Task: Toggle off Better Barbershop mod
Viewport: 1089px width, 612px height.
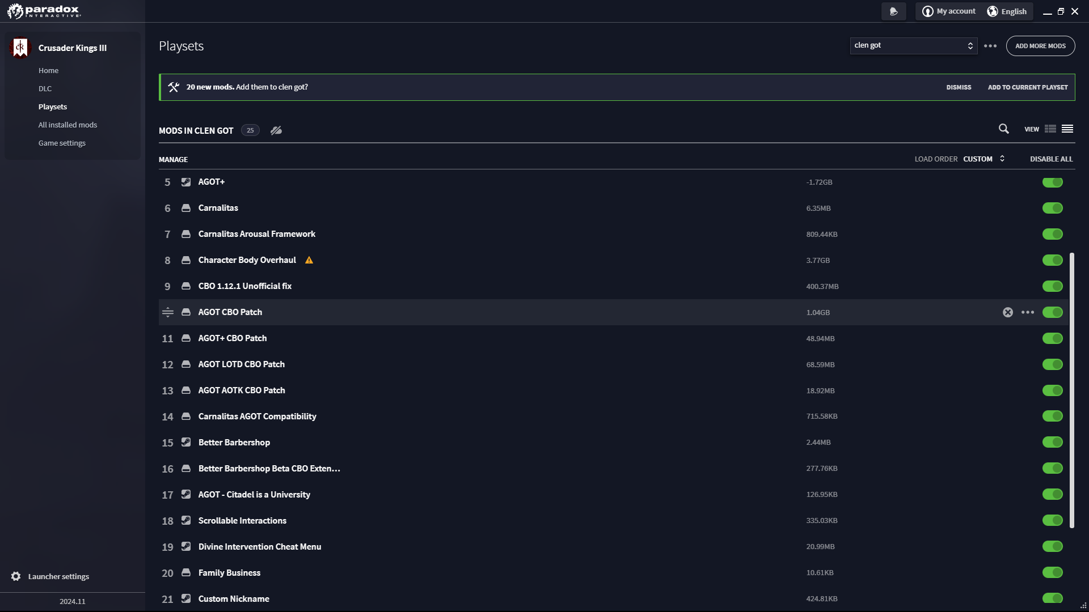Action: [1053, 442]
